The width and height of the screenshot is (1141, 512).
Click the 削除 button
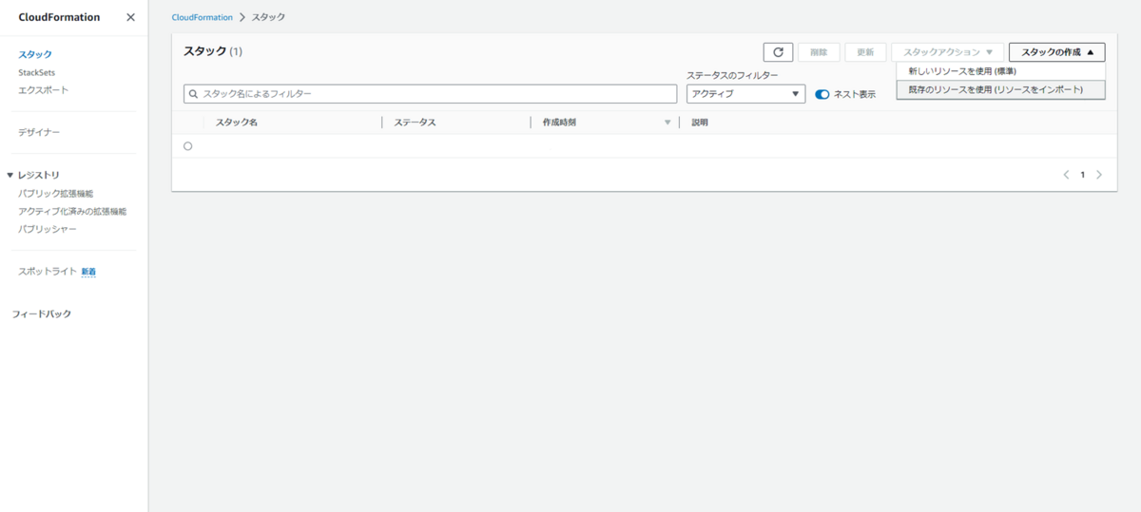[819, 52]
